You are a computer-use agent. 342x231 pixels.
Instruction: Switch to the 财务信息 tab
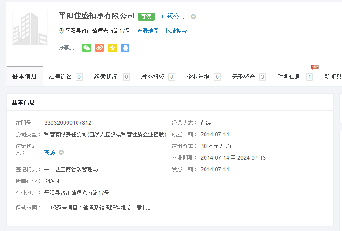click(289, 77)
